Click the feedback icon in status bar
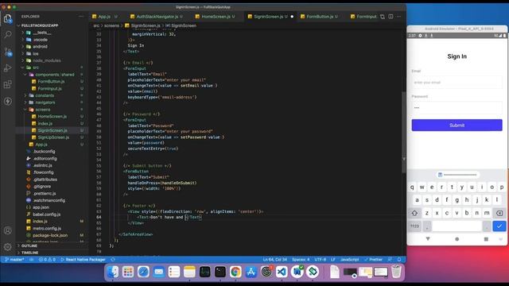Image resolution: width=509 pixels, height=286 pixels. [x=390, y=260]
